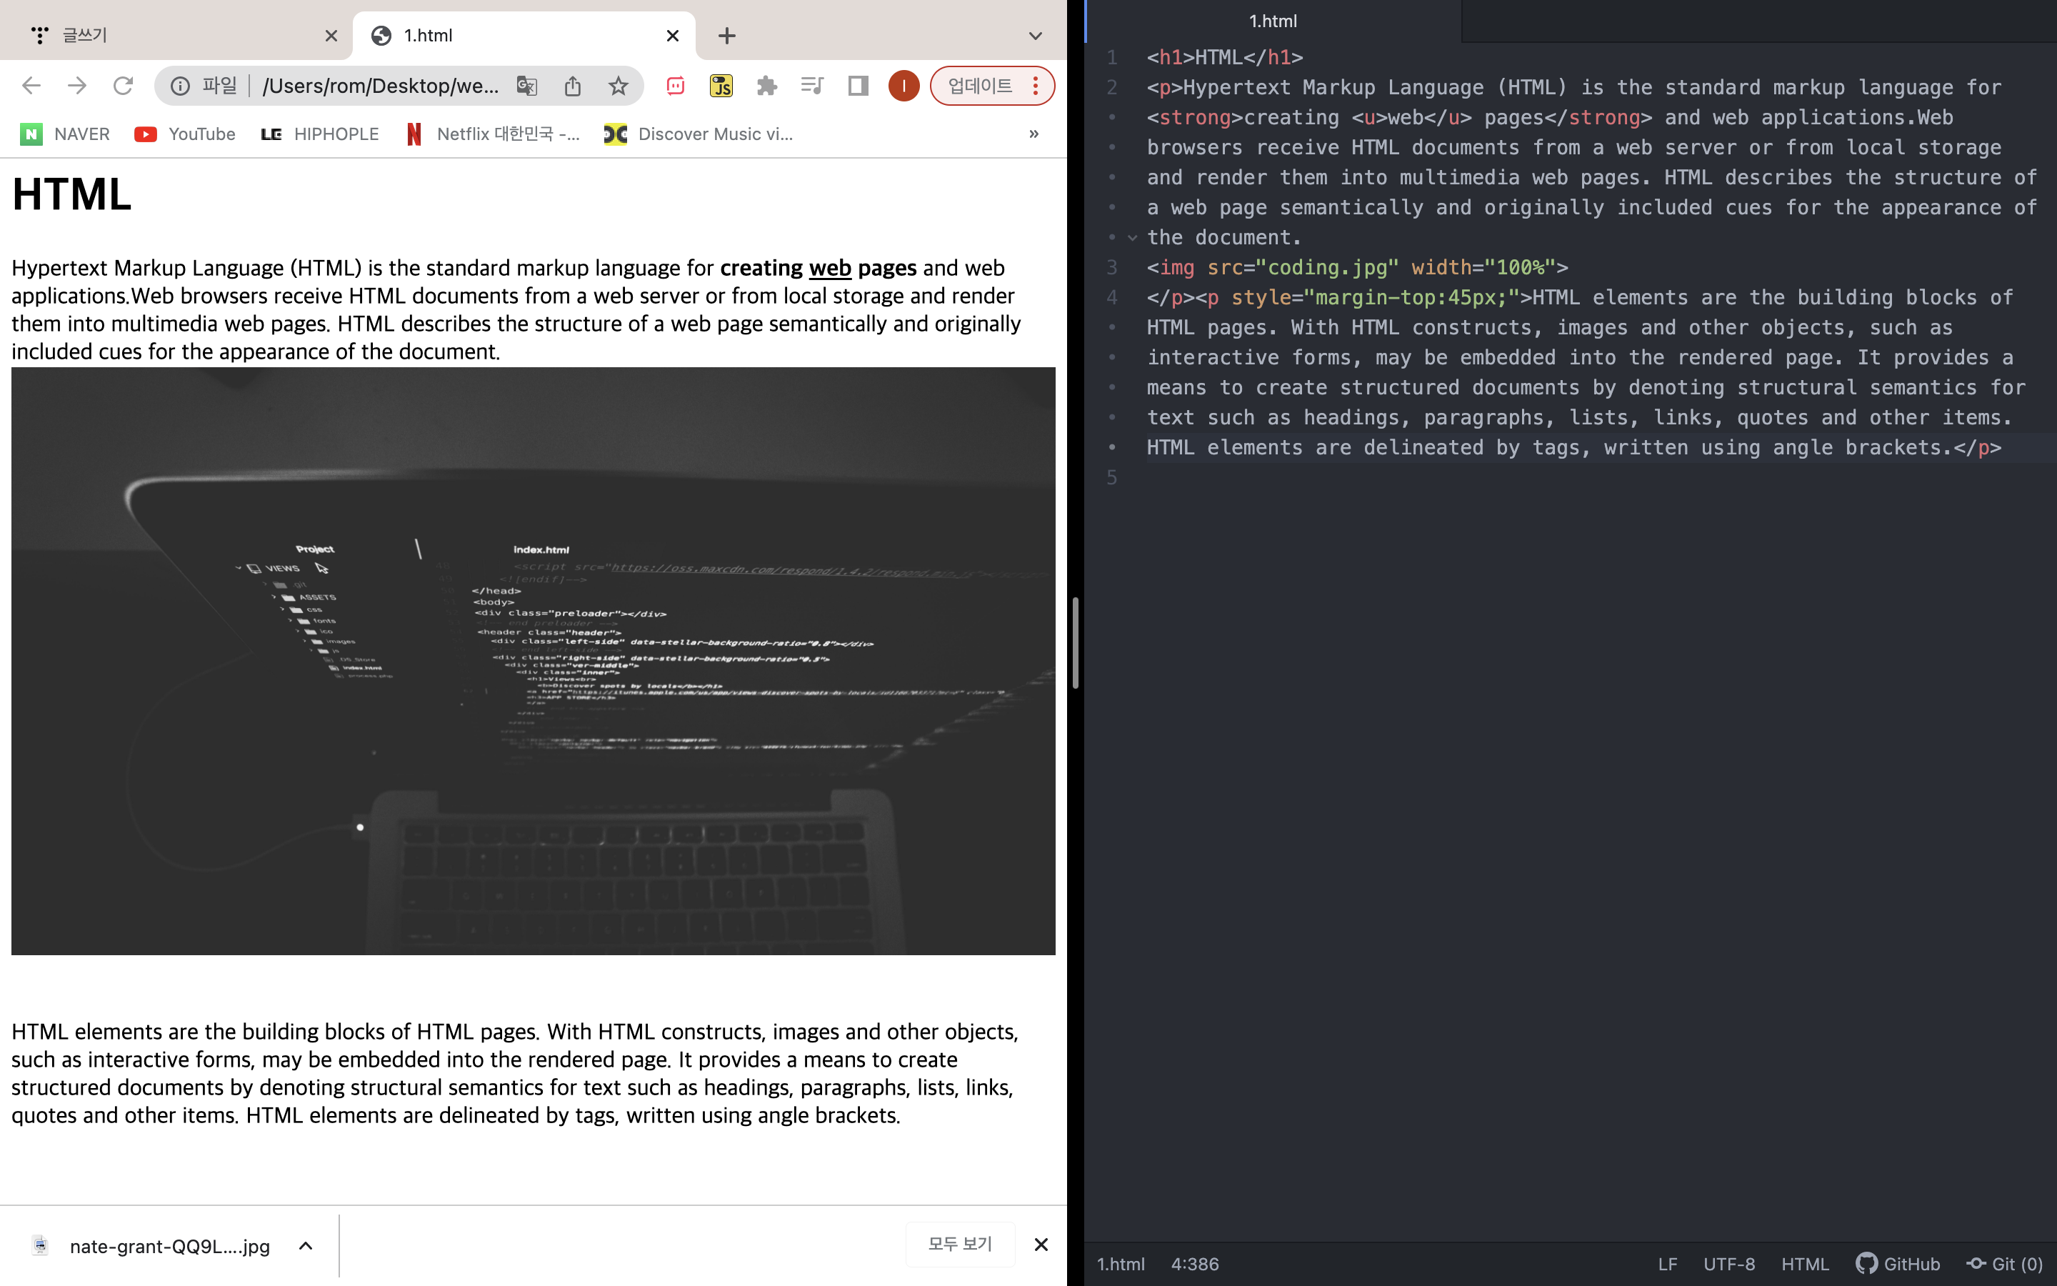Click the site information icon

180,86
